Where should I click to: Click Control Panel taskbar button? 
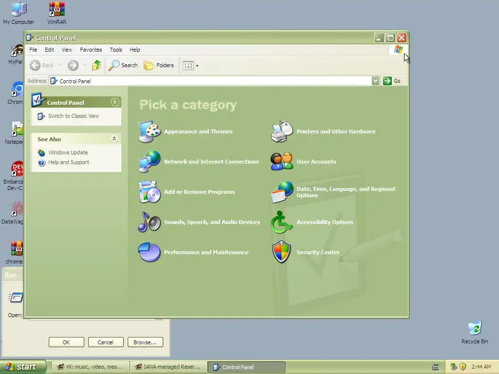247,367
